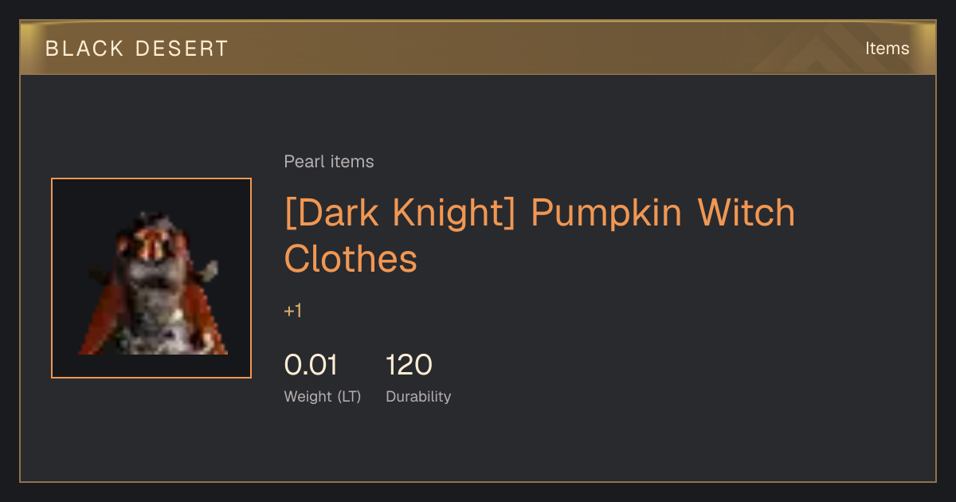The height and width of the screenshot is (502, 956).
Task: Click the golden header banner
Action: [478, 48]
